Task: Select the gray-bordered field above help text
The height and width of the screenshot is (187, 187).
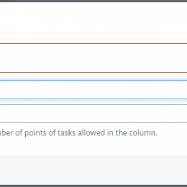Action: (x=93, y=113)
